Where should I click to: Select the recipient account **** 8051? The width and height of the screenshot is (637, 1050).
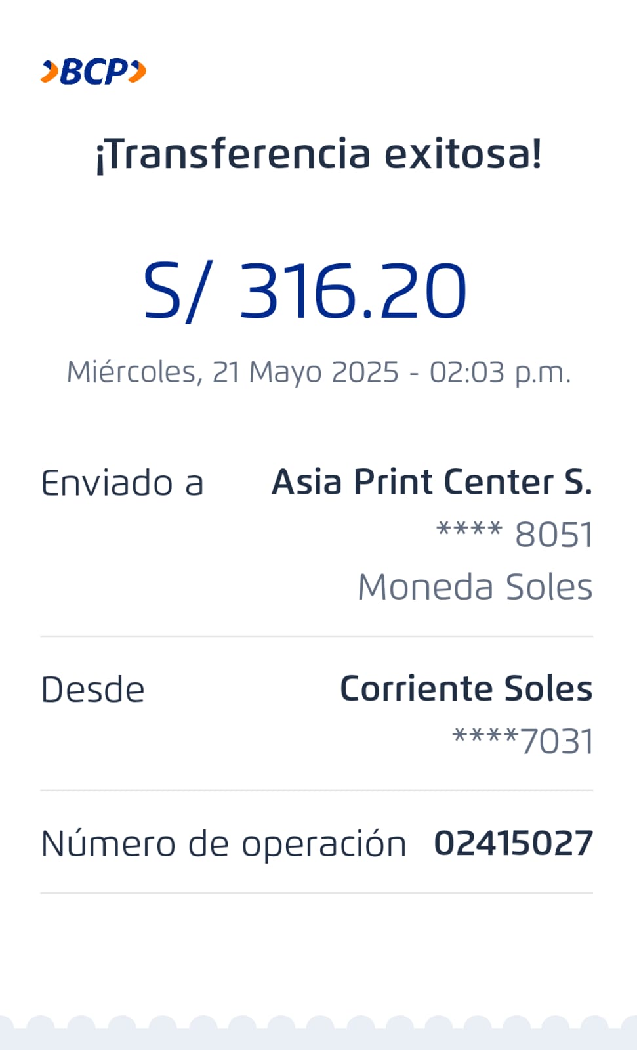(515, 535)
